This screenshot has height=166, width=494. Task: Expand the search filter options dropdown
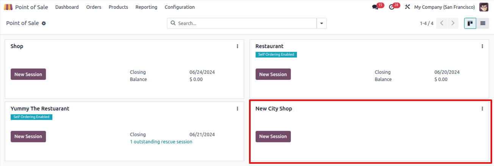321,23
